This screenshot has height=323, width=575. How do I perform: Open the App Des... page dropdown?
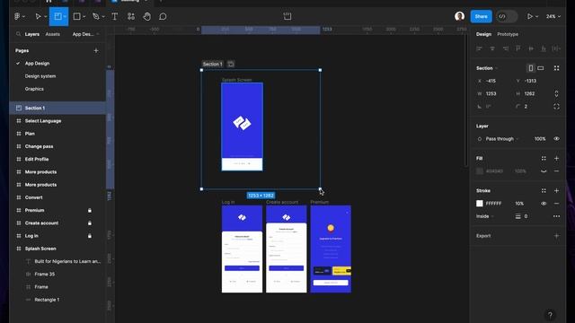[x=86, y=34]
